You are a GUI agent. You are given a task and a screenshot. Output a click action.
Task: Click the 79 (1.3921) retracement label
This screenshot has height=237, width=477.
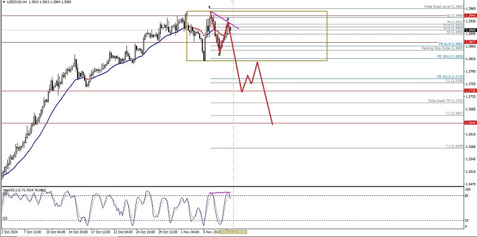[x=456, y=22]
